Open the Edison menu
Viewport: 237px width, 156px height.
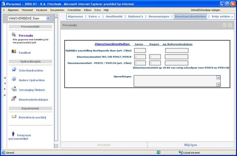[88, 10]
